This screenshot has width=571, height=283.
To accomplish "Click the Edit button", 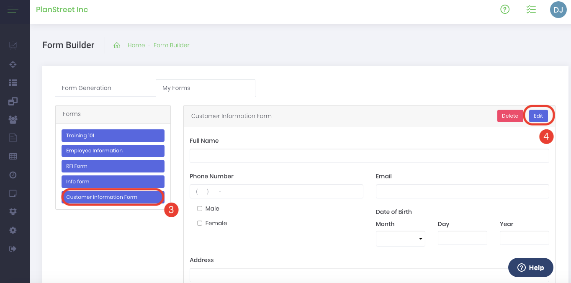I will coord(538,116).
